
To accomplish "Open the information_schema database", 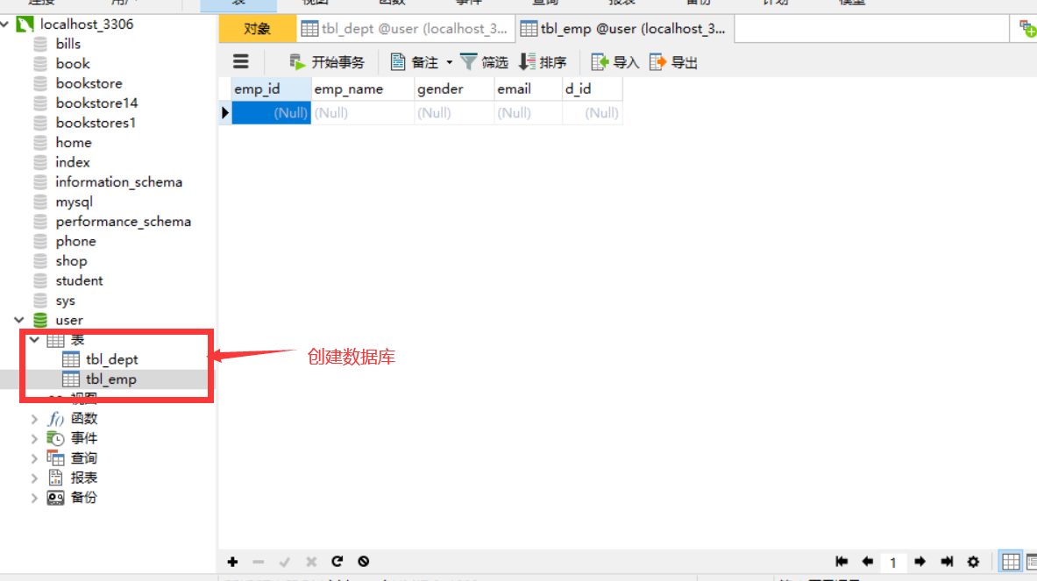I will click(x=118, y=181).
